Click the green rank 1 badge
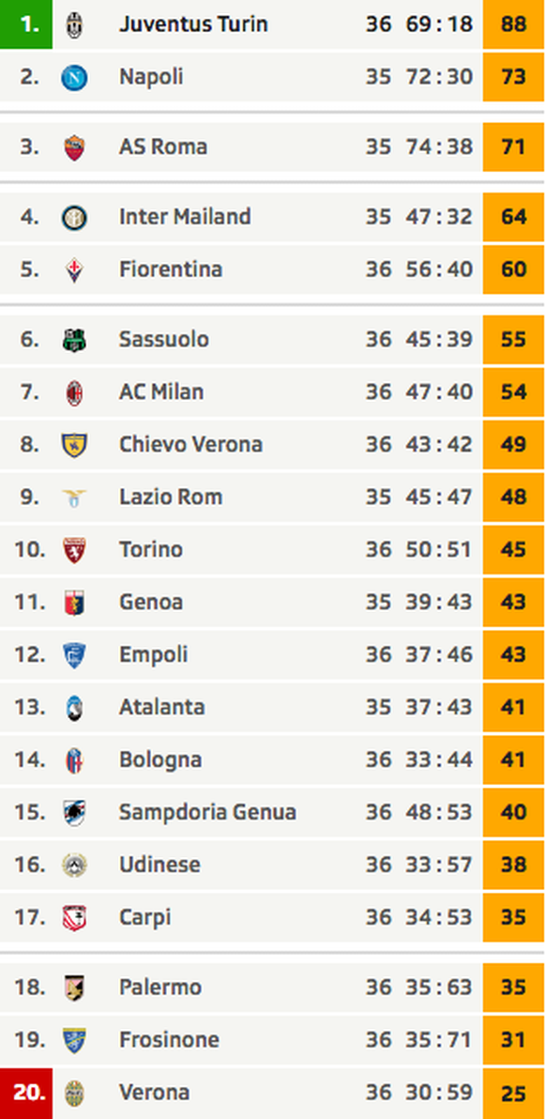This screenshot has height=1119, width=546. (x=26, y=24)
